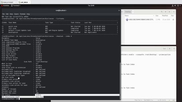Switch to the MLAB_CLT101607 VM tab

click(8, 2)
